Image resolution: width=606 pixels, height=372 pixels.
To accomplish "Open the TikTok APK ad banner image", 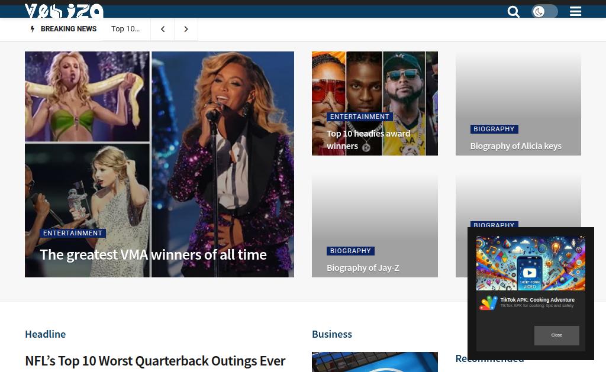I will [x=530, y=263].
